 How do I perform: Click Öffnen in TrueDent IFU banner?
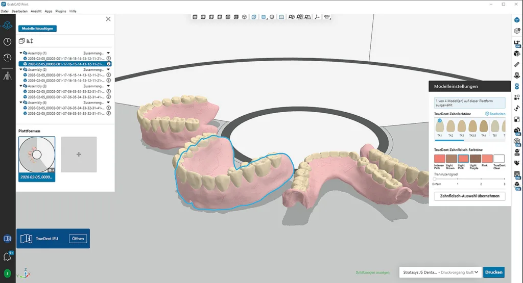[x=78, y=239]
